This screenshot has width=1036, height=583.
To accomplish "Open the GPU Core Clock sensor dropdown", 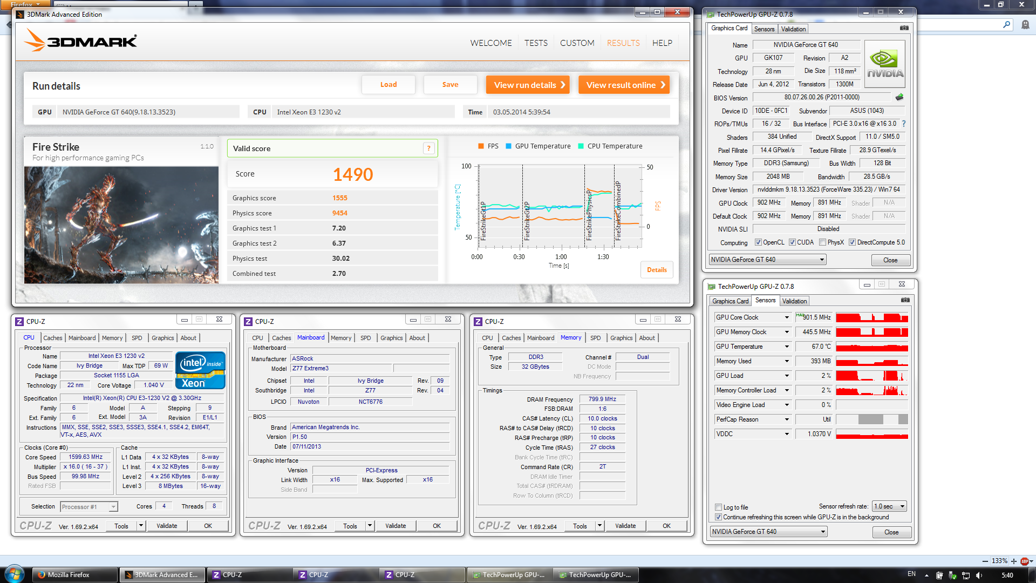I will pyautogui.click(x=787, y=317).
